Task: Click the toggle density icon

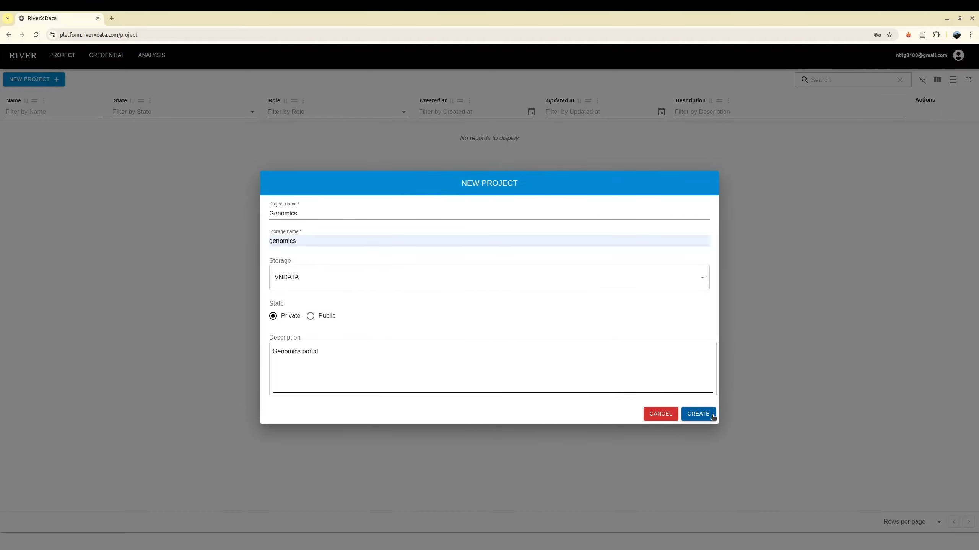Action: (x=953, y=80)
